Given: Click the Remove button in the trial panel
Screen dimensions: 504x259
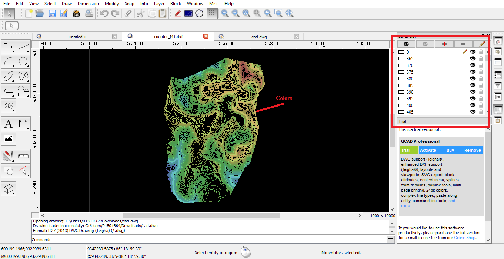Looking at the screenshot, I should point(473,150).
